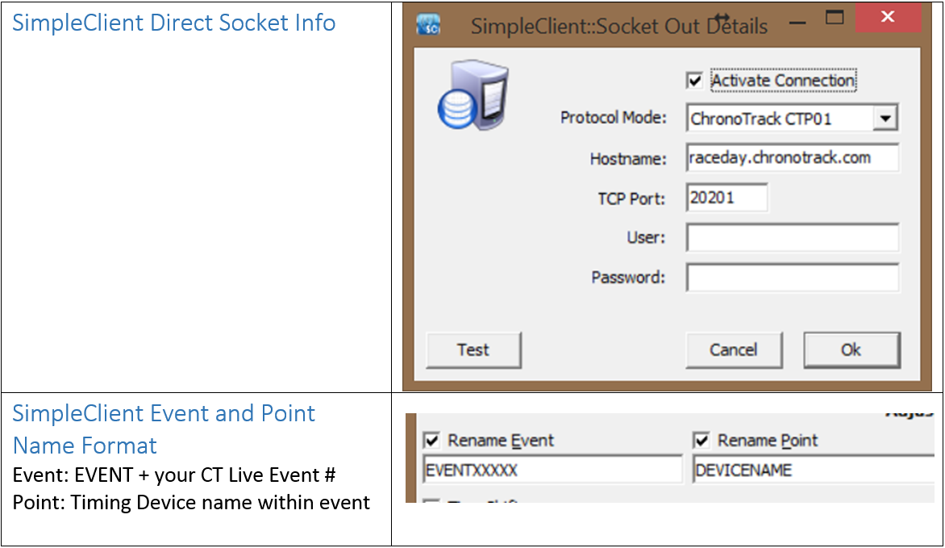This screenshot has height=548, width=945.
Task: Click the EVENTXXXXX text field
Action: tap(552, 470)
